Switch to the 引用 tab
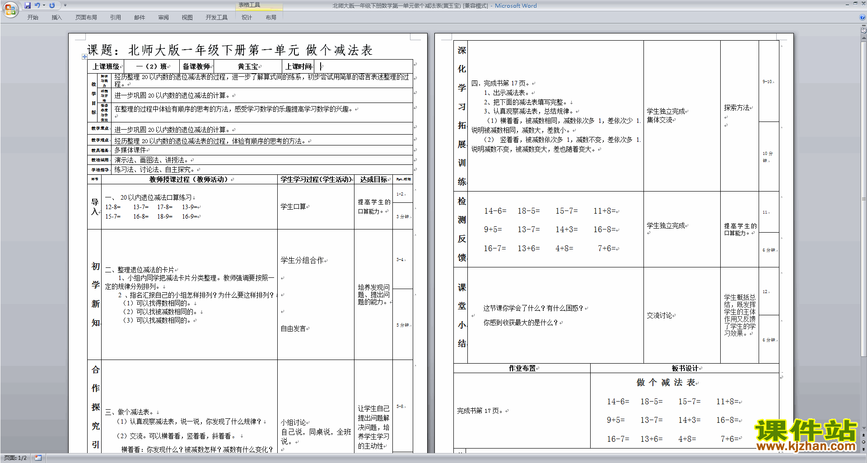The height and width of the screenshot is (463, 867). 116,17
